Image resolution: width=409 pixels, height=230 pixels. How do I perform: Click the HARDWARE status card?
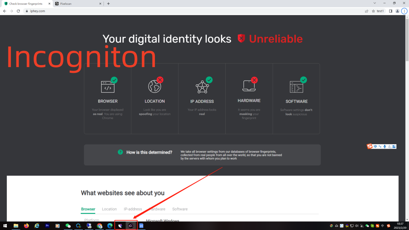(x=249, y=99)
